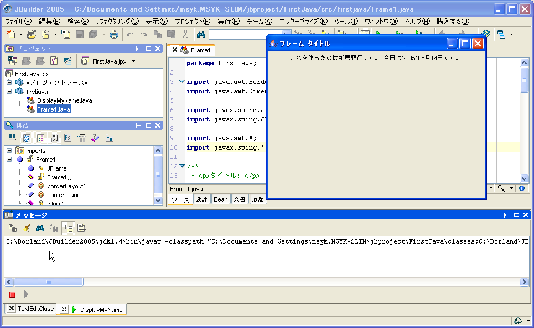This screenshot has width=534, height=328.
Task: Click the Refresh icon in project pane toolbar
Action: 54,61
